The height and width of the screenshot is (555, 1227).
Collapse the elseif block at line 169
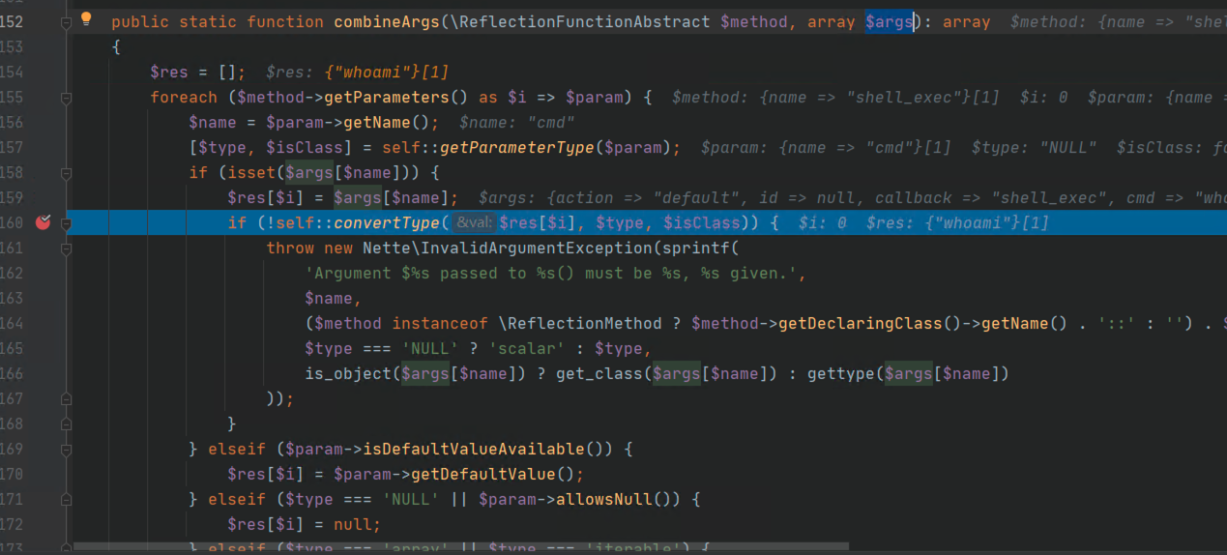click(x=66, y=450)
